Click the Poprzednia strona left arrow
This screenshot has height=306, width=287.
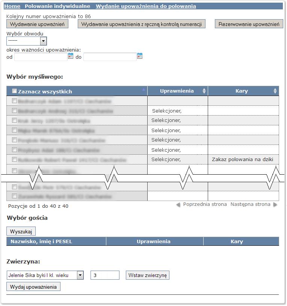(x=178, y=205)
